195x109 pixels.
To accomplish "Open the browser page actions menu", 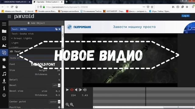I will coord(144,7).
